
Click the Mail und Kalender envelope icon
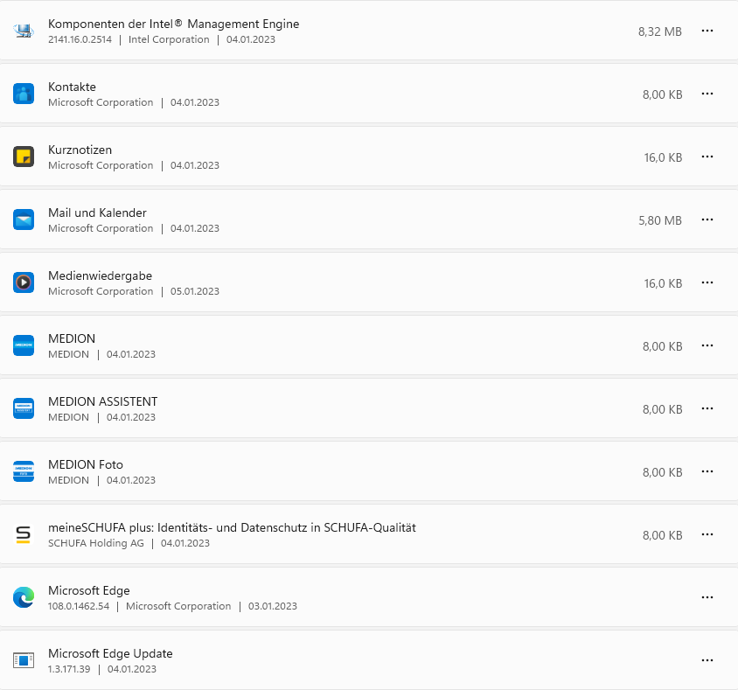[24, 220]
